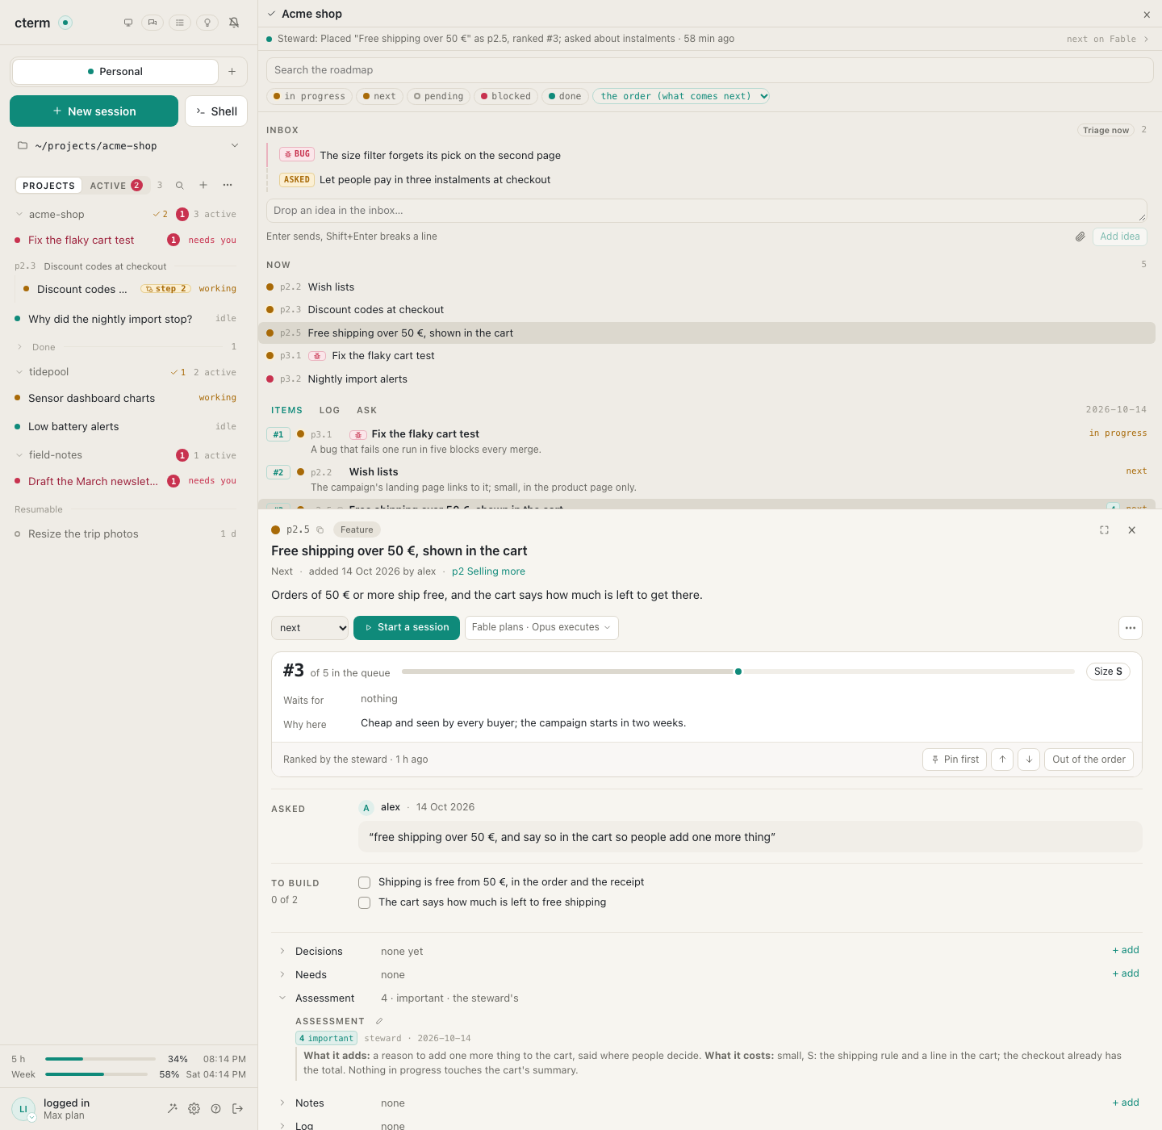This screenshot has height=1130, width=1162.
Task: Click the Start a session button
Action: (x=407, y=628)
